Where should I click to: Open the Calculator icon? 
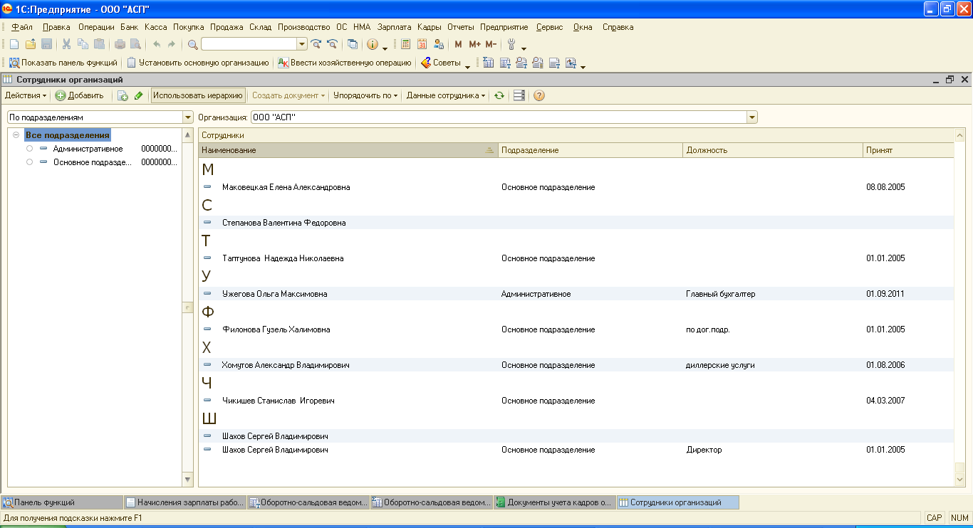click(406, 44)
